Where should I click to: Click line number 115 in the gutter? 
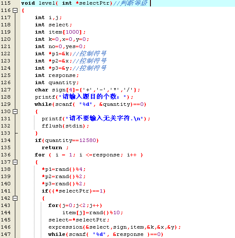(x=6, y=3)
